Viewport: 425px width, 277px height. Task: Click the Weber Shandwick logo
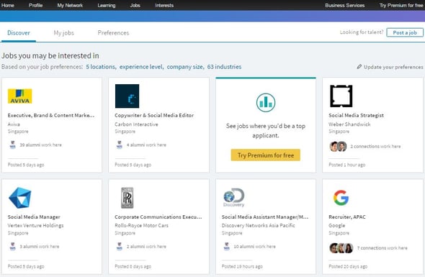(x=341, y=96)
